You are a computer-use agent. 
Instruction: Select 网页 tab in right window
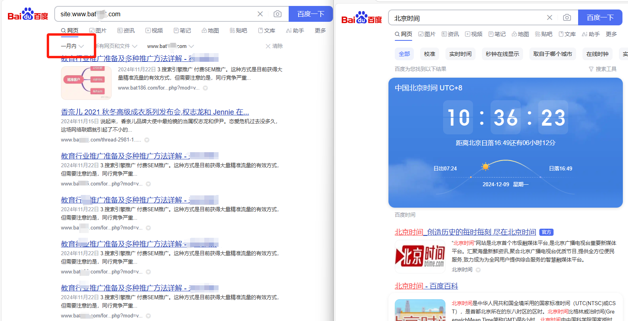pos(403,34)
